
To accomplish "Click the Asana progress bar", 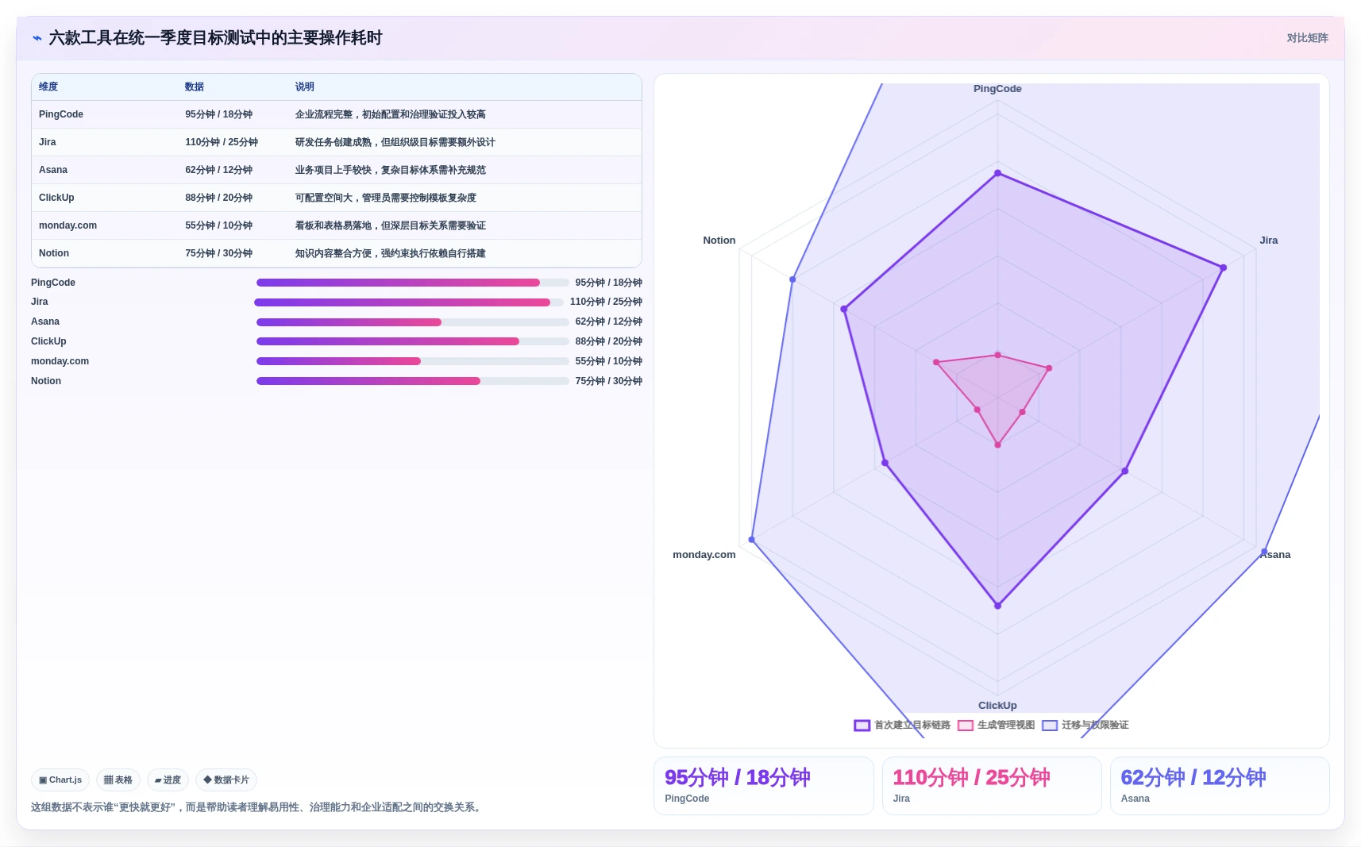I will [x=412, y=322].
